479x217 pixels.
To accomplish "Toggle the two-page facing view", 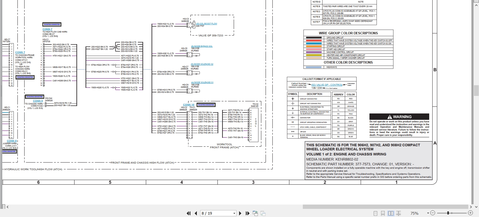I will (x=391, y=213).
